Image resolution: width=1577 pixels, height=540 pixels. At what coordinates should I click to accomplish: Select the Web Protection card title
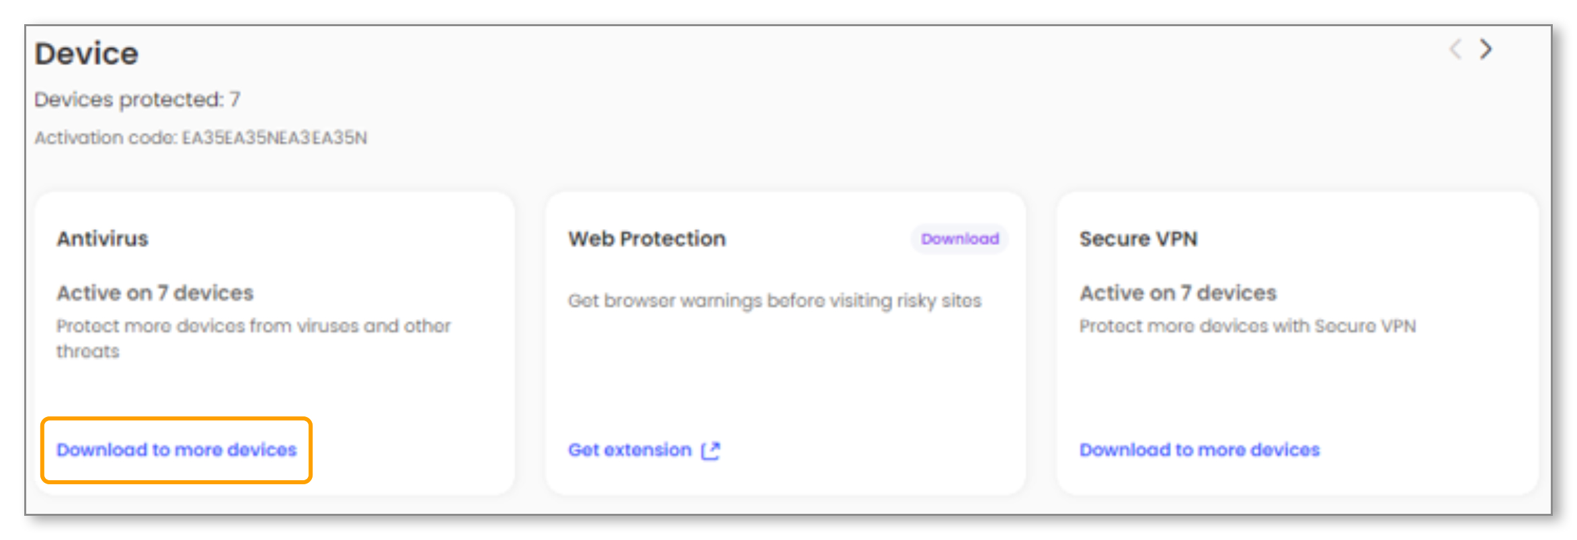pos(647,239)
